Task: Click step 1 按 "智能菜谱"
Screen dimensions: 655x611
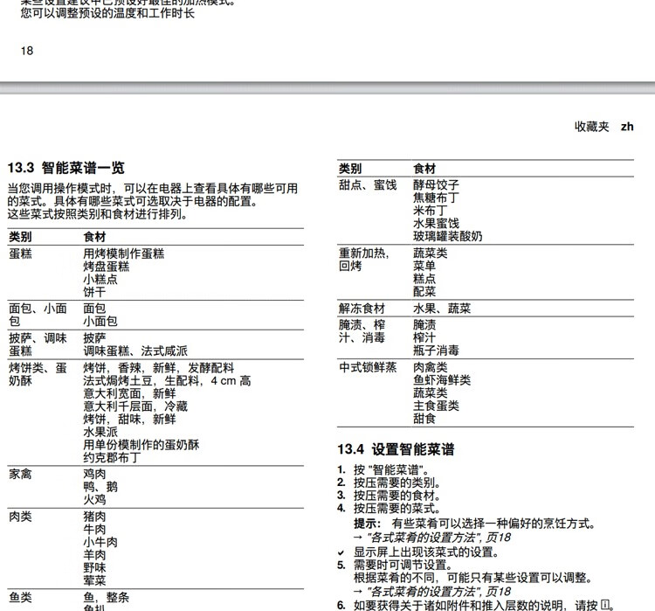Action: [383, 470]
